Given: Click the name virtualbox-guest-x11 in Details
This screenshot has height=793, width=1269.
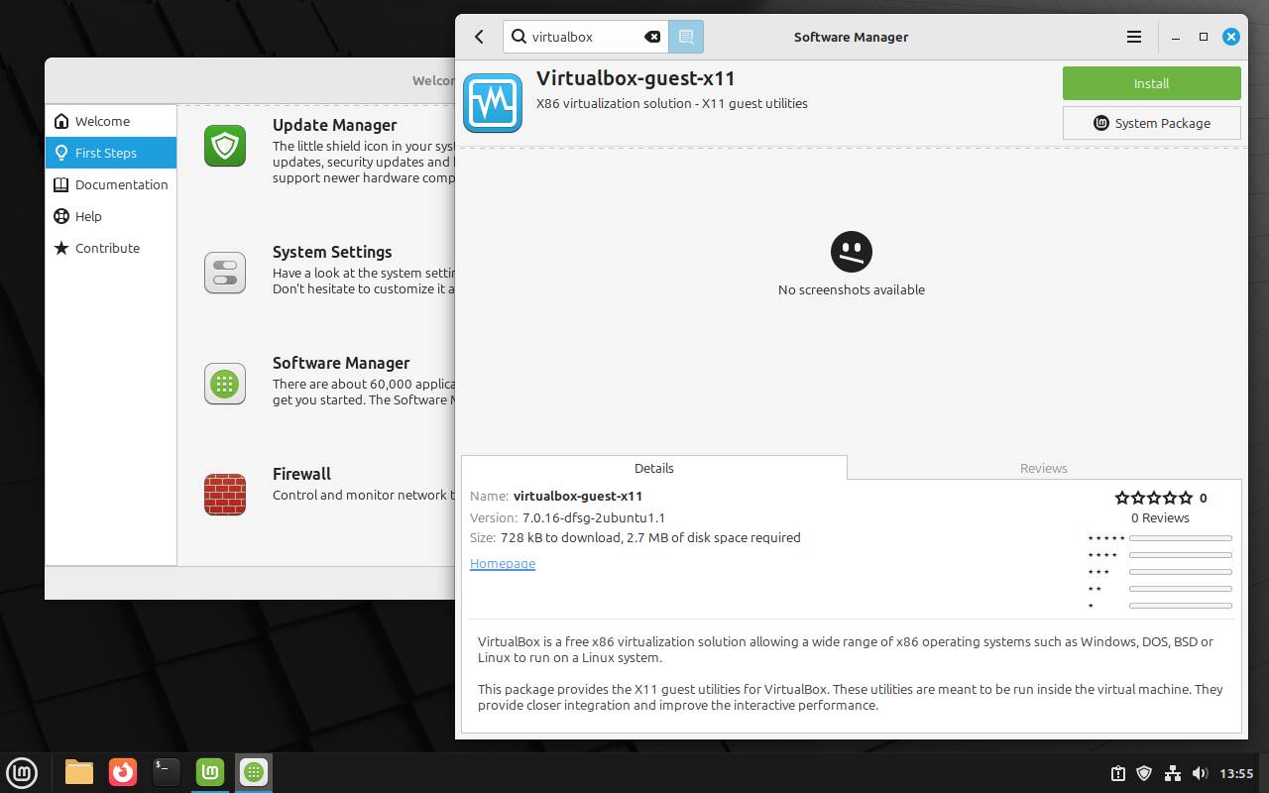Looking at the screenshot, I should [578, 496].
